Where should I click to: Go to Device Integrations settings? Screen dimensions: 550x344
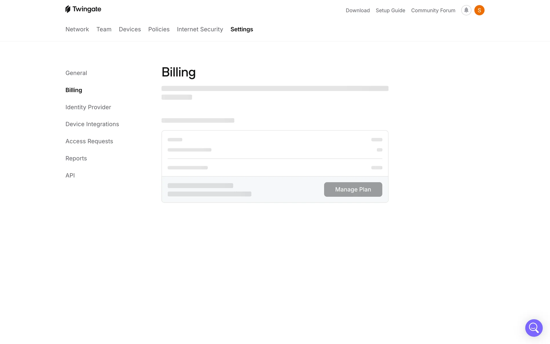click(x=92, y=124)
